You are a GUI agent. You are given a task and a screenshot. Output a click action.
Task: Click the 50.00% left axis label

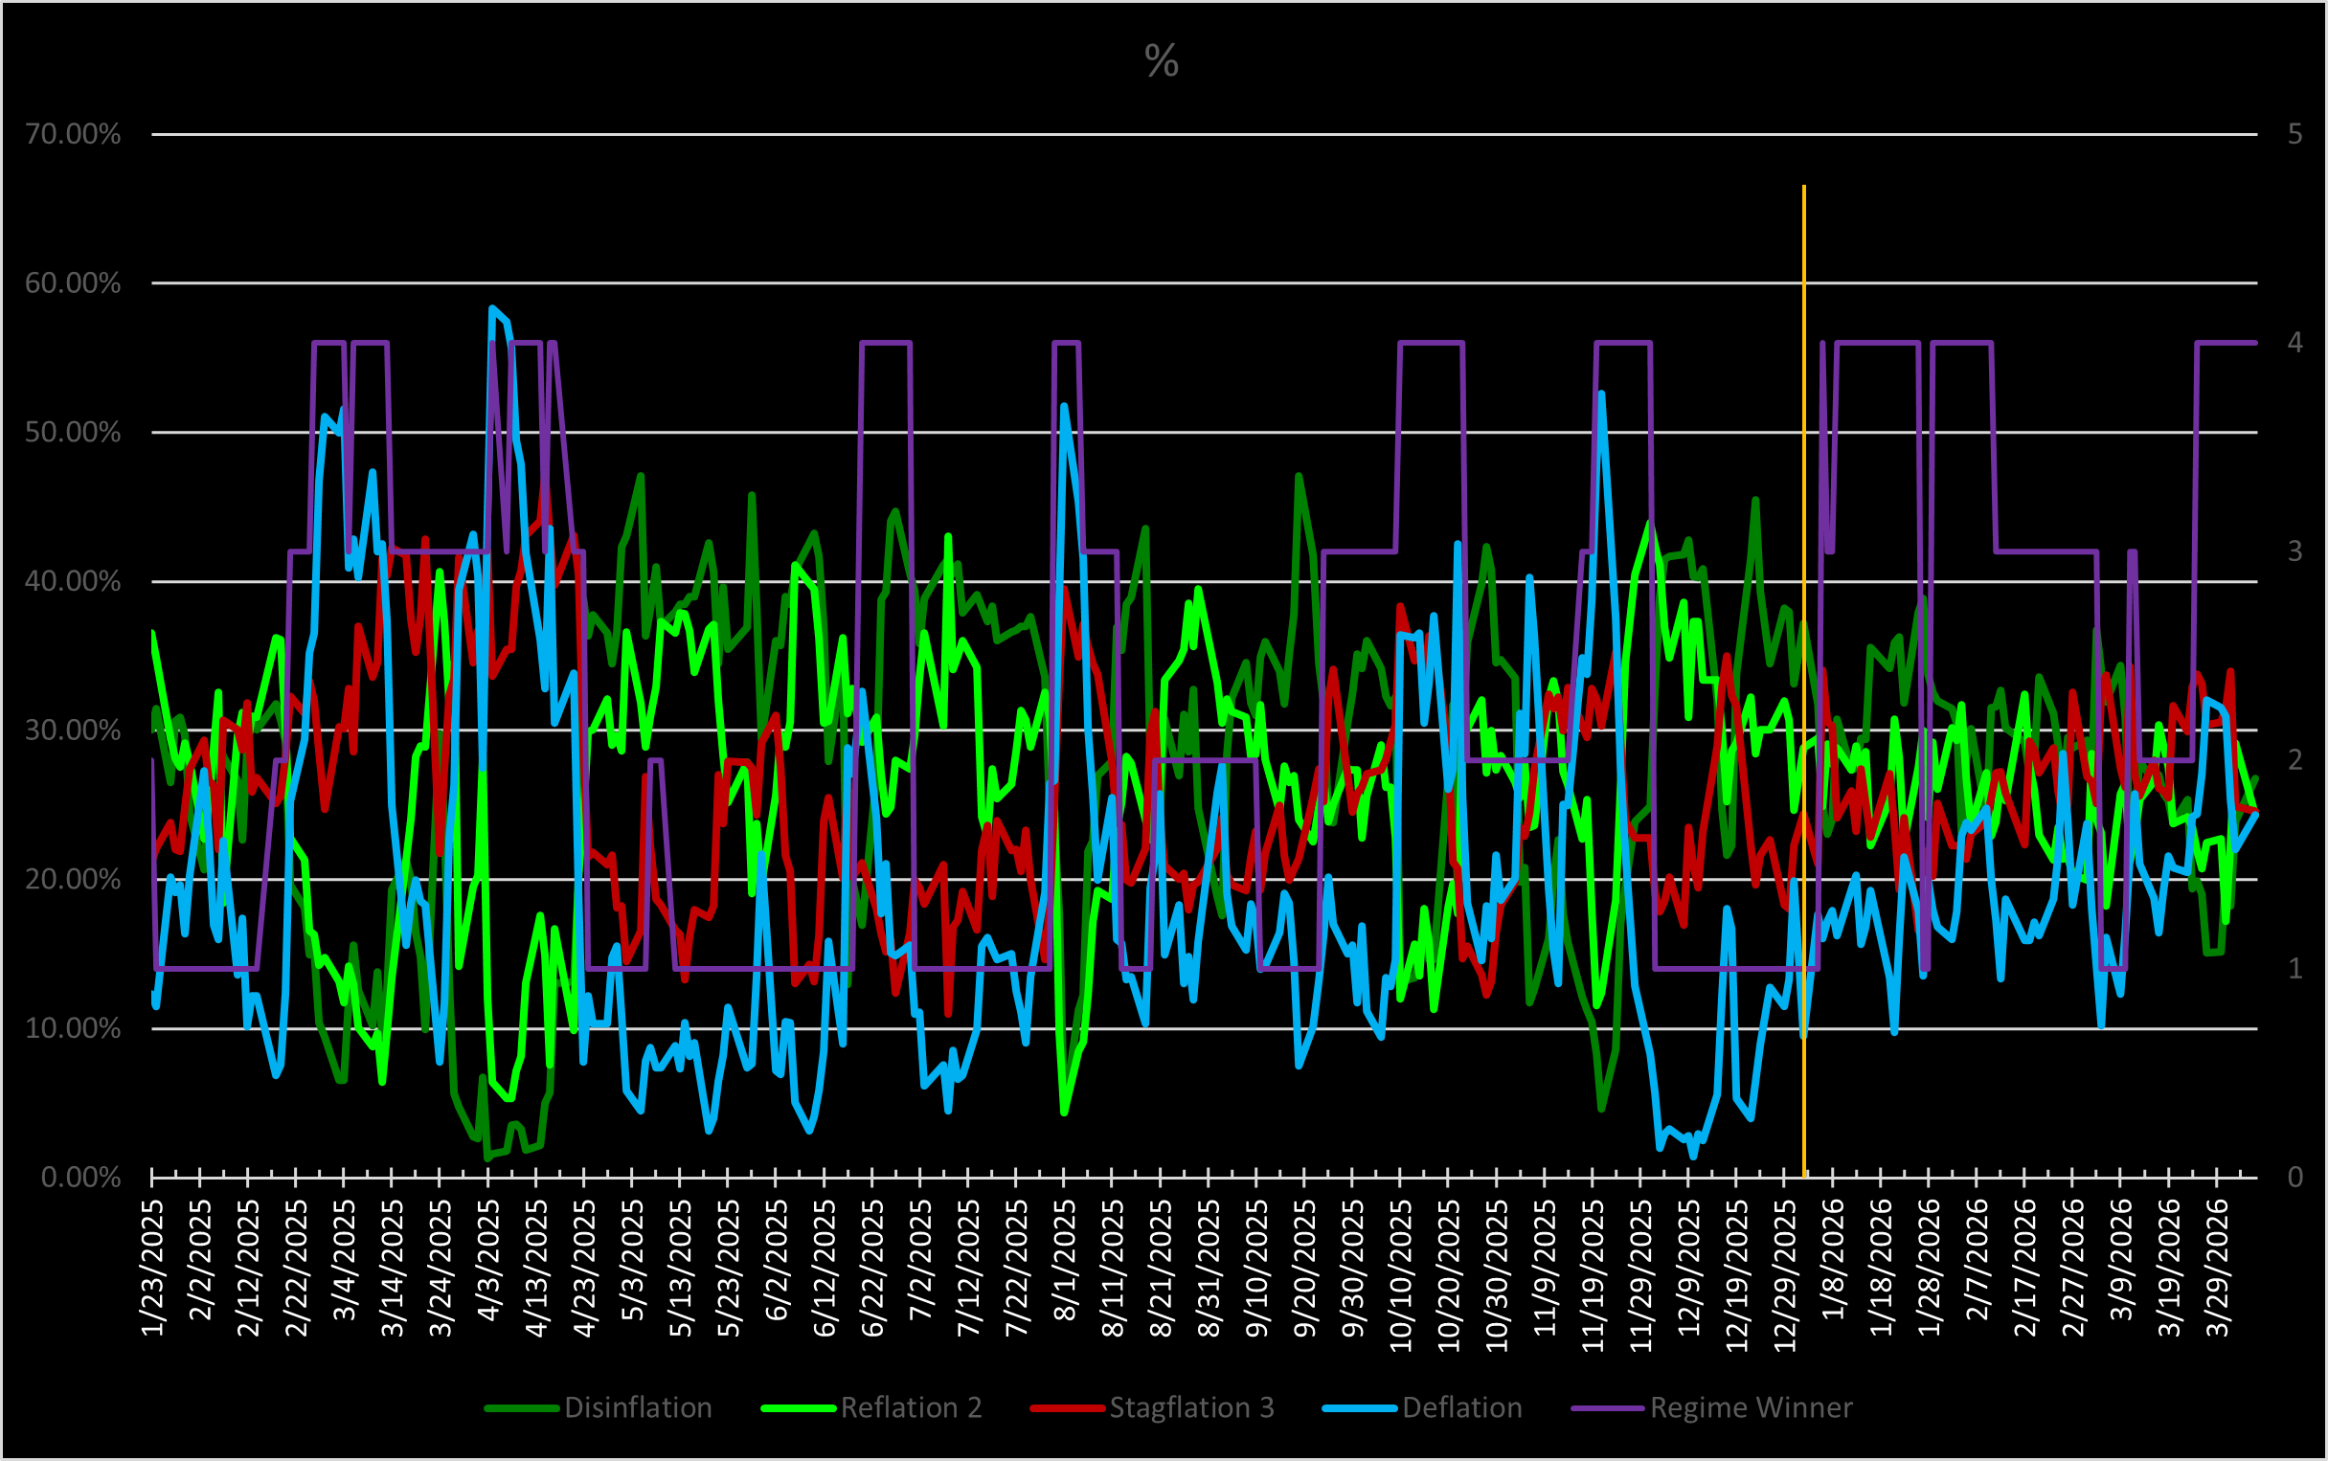pos(73,432)
